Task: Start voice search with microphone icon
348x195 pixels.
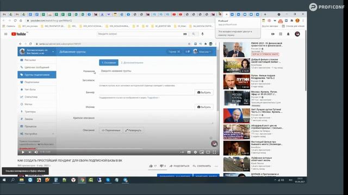Action: click(202, 34)
